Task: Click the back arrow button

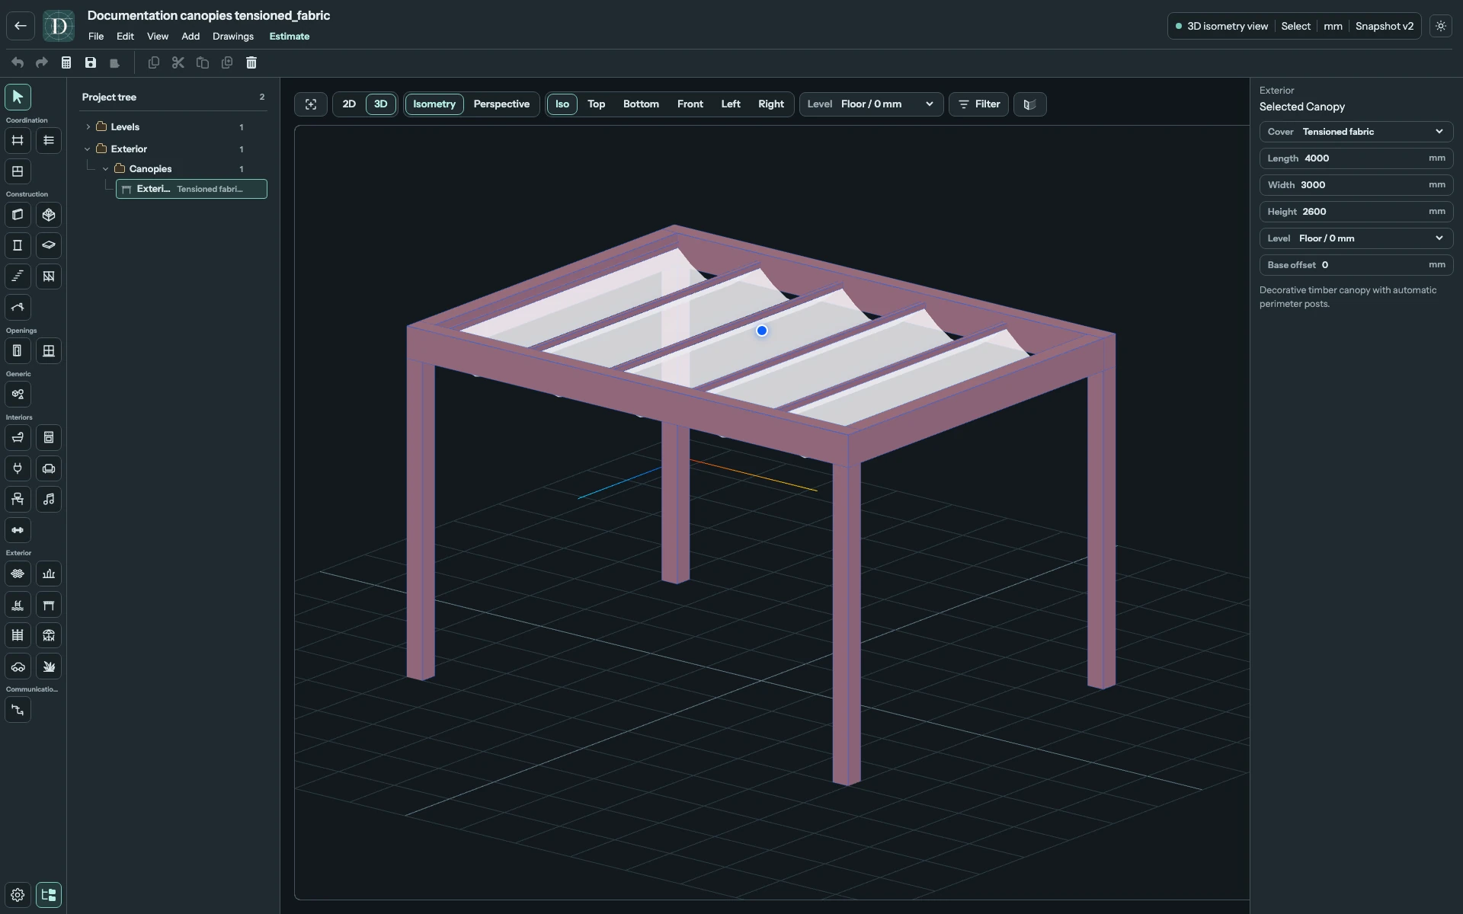Action: (21, 26)
